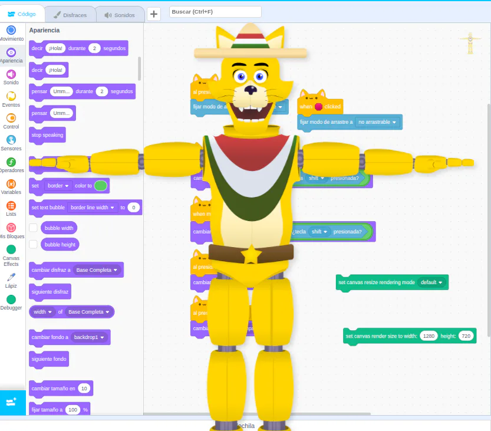The height and width of the screenshot is (431, 491).
Task: Open the 'border line width' dropdown
Action: click(93, 208)
